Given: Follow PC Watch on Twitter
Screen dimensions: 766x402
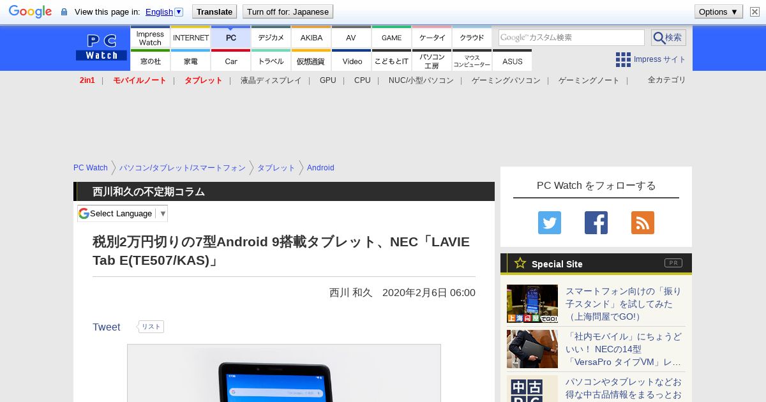Looking at the screenshot, I should [550, 223].
